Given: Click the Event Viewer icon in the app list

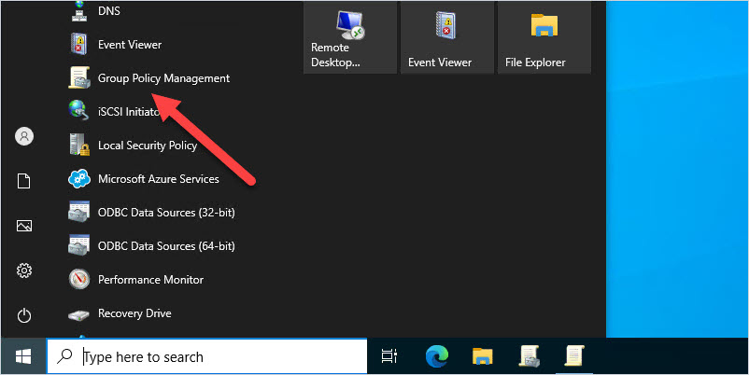Looking at the screenshot, I should click(x=78, y=45).
